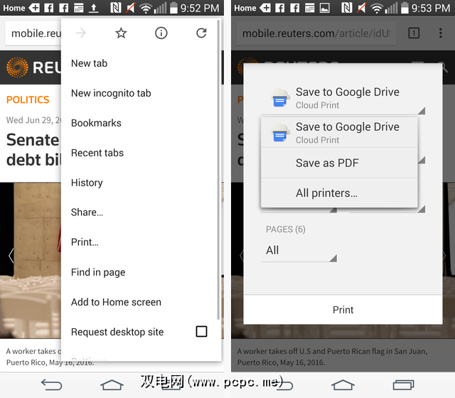Screen dimensions: 455x398
Task: Expand the Pages All dropdown
Action: pyautogui.click(x=299, y=250)
